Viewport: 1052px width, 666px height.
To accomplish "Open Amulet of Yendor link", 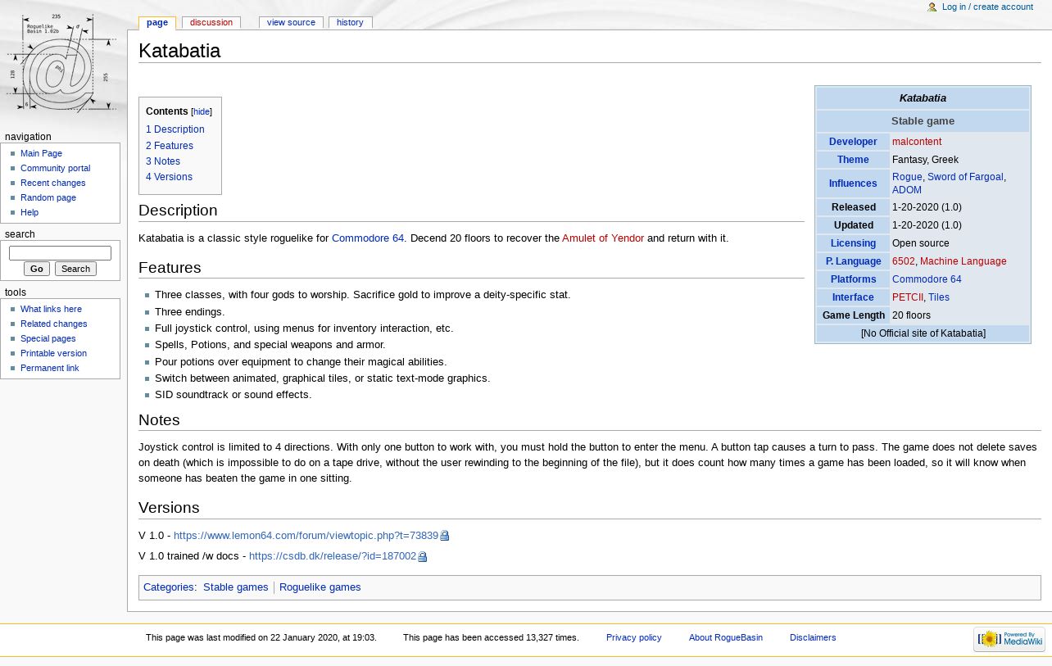I will pyautogui.click(x=603, y=238).
